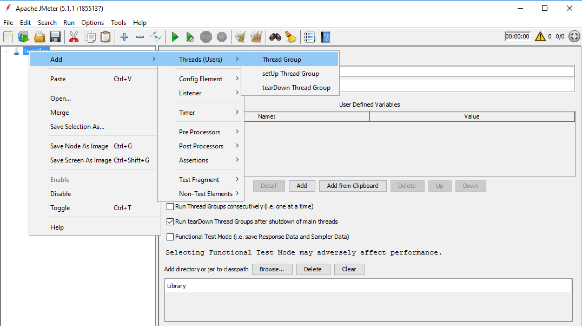Click Add from Clipboard button
582x326 pixels.
pos(353,186)
